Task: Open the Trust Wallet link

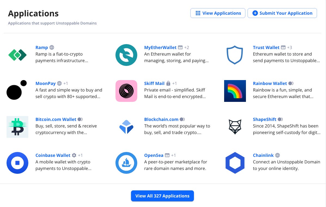Action: pos(266,47)
